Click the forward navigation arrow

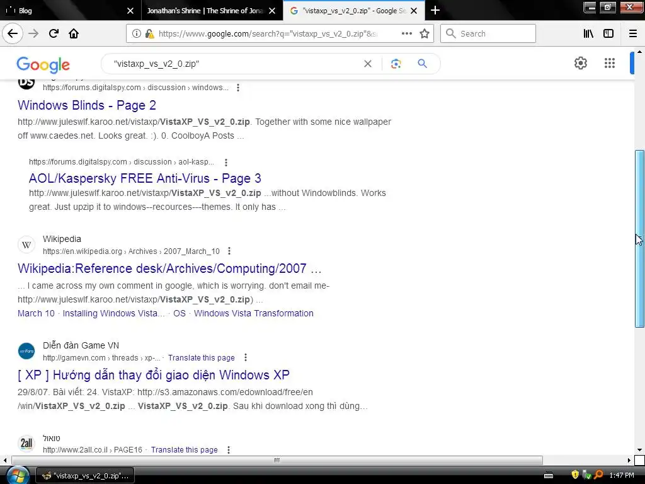click(x=33, y=33)
